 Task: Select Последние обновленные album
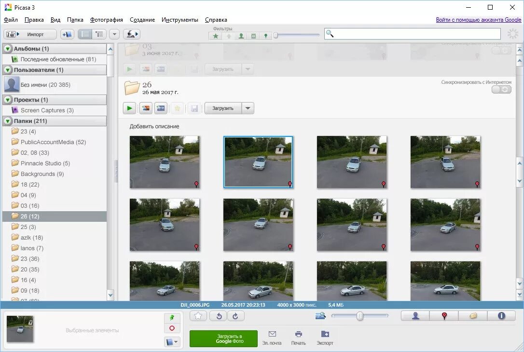[x=55, y=59]
